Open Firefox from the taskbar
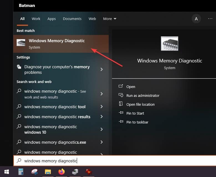This screenshot has width=216, height=177. 62,172
